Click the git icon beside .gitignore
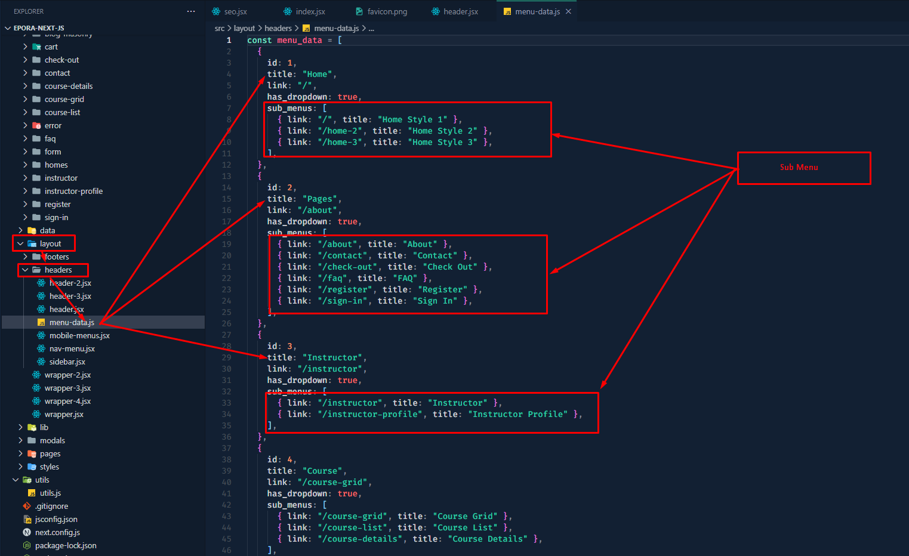Screen dimensions: 909x556 pyautogui.click(x=27, y=506)
